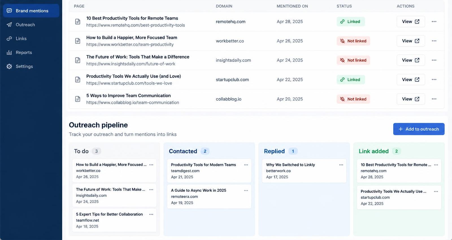
Task: Open card menu for workbetter.co To do card
Action: [x=151, y=165]
